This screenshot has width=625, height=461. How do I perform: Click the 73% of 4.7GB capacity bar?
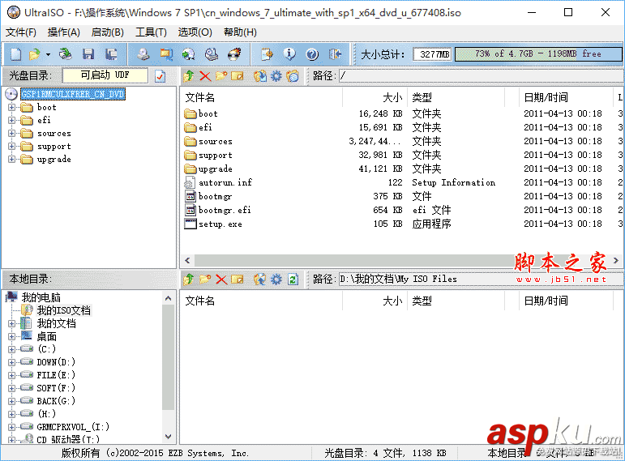coord(538,53)
